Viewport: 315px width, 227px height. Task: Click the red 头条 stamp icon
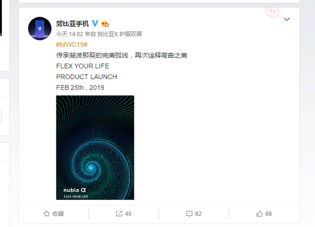(273, 13)
